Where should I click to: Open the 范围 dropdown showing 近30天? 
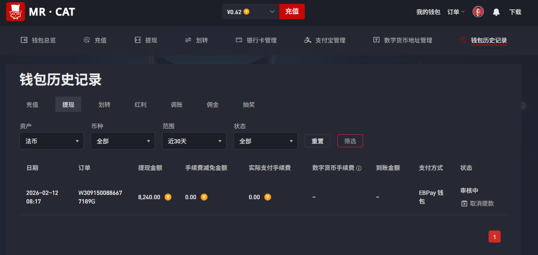pyautogui.click(x=194, y=141)
